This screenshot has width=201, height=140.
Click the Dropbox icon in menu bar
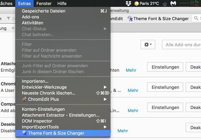coord(128,3)
